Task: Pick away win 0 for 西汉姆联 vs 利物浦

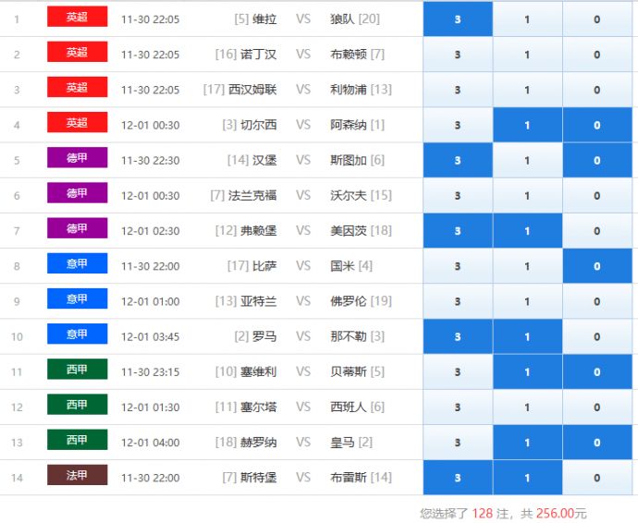Action: pos(596,90)
